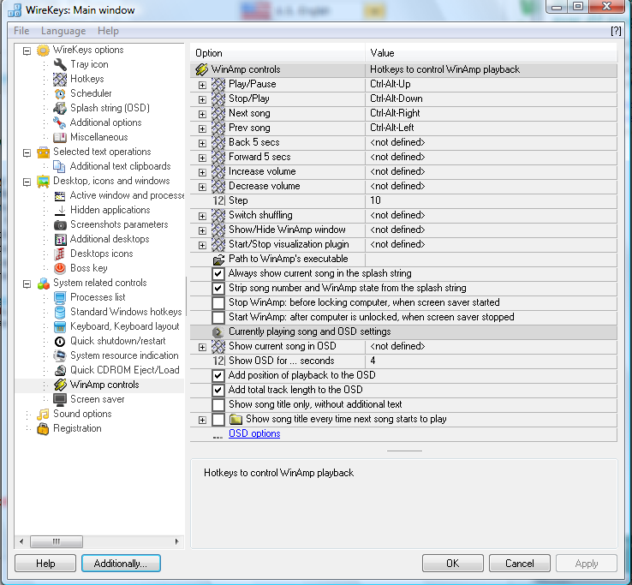Viewport: 632px width, 585px height.
Task: Click the Apply button
Action: [587, 564]
